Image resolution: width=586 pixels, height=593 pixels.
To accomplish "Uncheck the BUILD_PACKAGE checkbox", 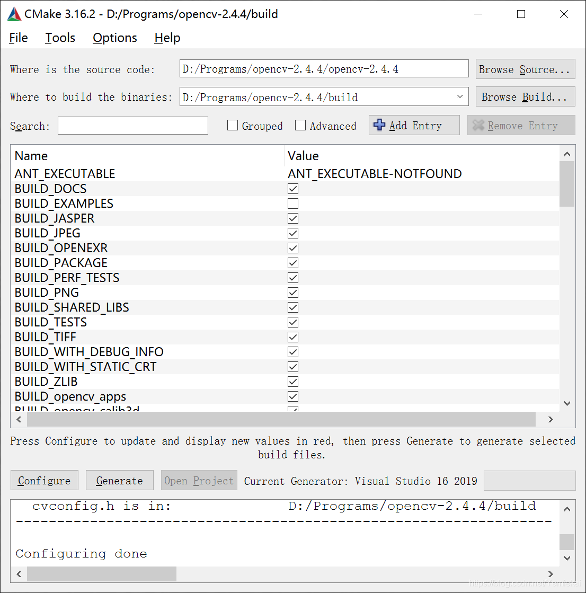I will click(293, 263).
